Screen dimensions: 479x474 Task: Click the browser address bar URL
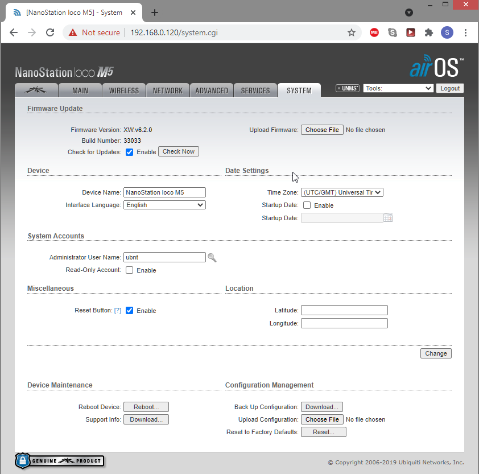pos(174,32)
